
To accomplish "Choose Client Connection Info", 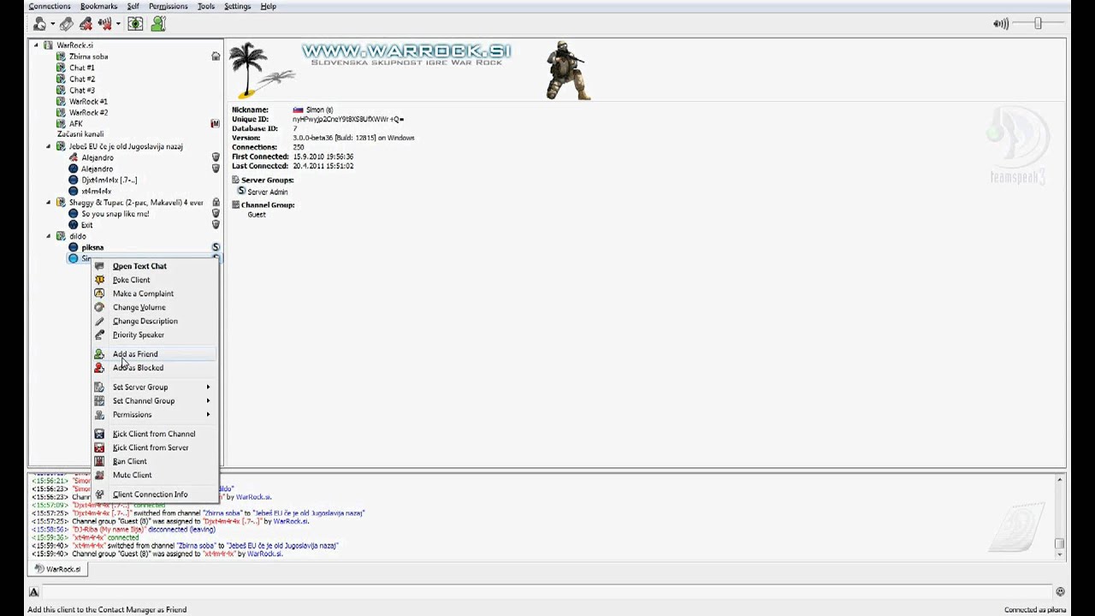I will coord(150,495).
